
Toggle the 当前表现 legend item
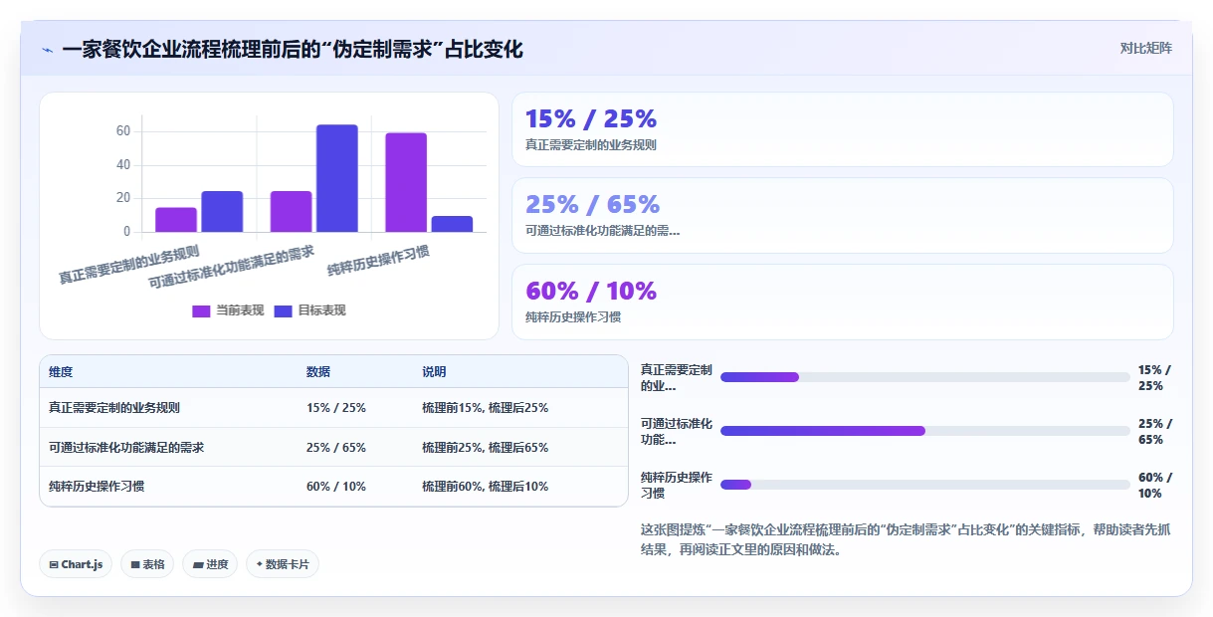tap(228, 310)
